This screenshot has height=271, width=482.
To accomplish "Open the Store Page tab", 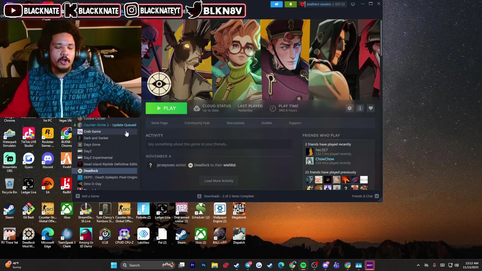I will 159,123.
